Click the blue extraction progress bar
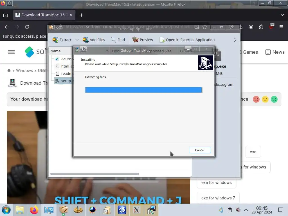288x216 pixels. click(144, 90)
